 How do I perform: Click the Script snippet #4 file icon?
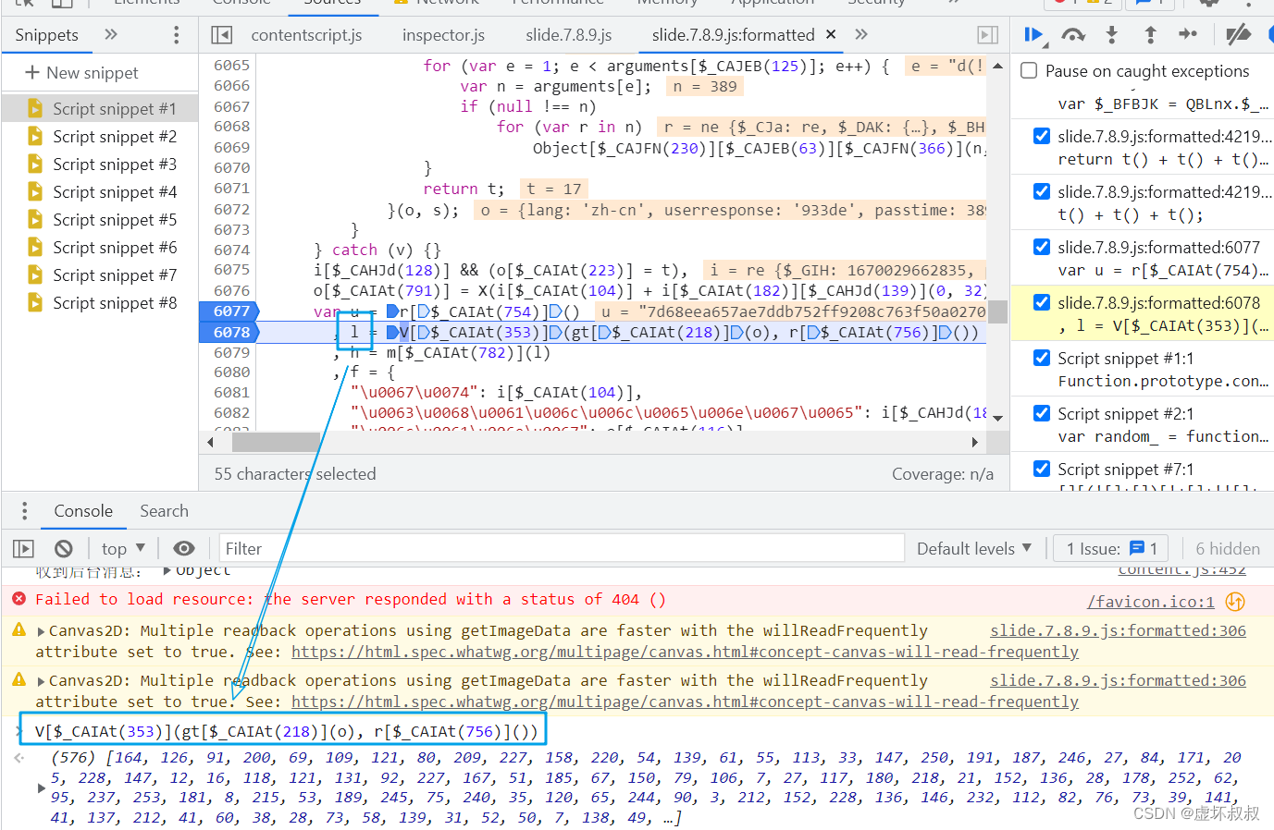point(35,191)
